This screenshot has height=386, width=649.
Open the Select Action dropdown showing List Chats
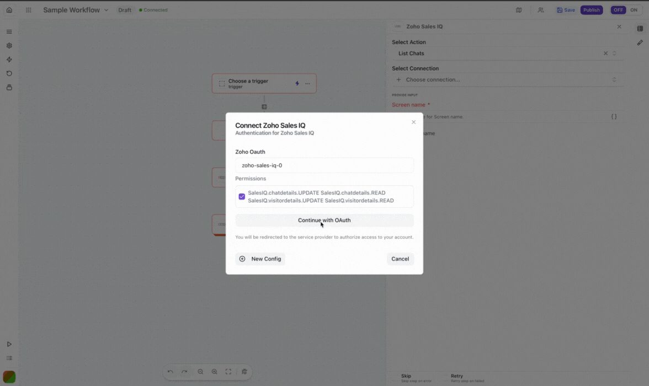(497, 53)
